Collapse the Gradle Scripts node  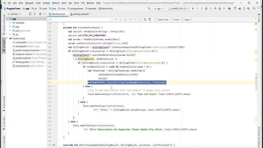7,38
